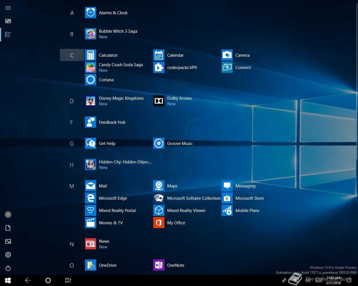Expand the Start hamburger menu

pos(8,8)
